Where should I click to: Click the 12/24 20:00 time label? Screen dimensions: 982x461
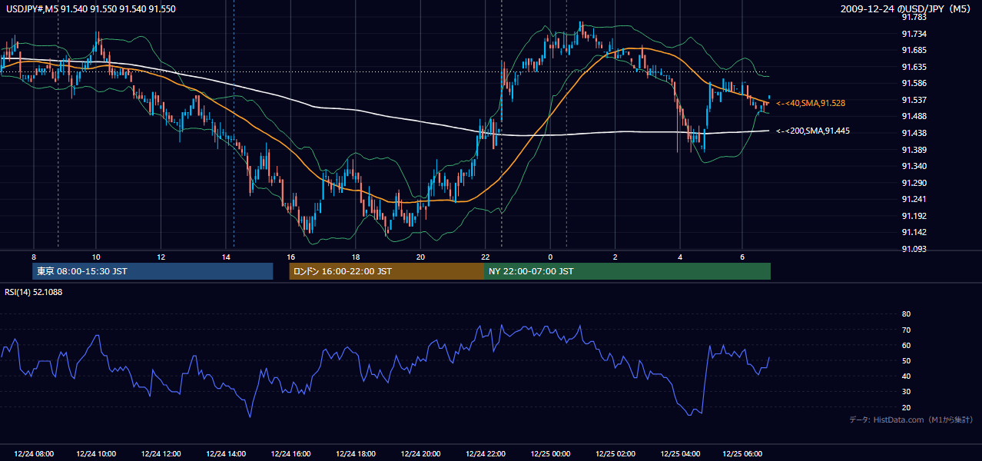pos(420,454)
